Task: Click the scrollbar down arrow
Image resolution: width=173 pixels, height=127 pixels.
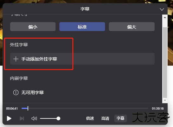Action: tap(165, 100)
